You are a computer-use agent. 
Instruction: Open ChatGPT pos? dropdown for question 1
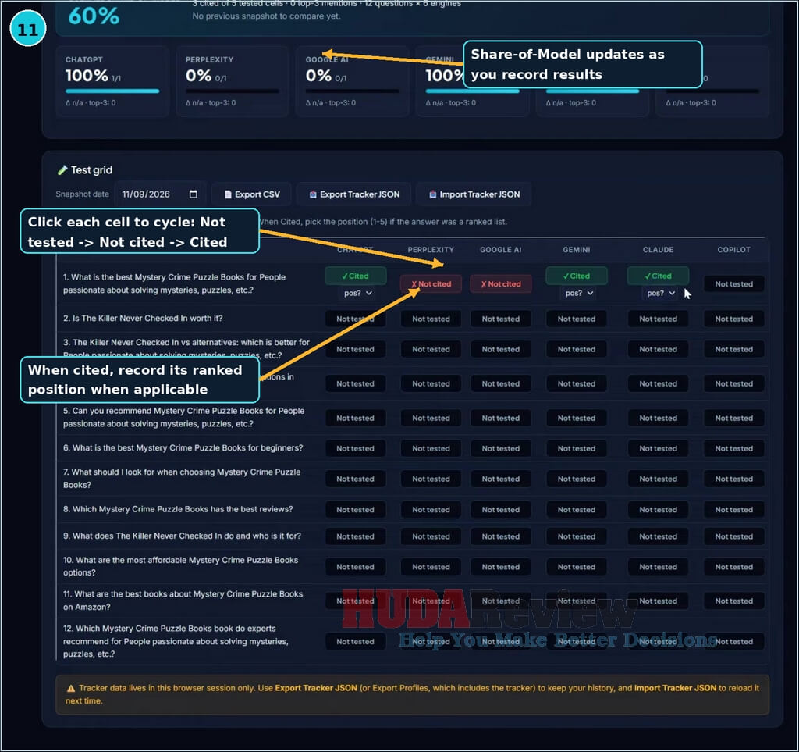click(357, 293)
